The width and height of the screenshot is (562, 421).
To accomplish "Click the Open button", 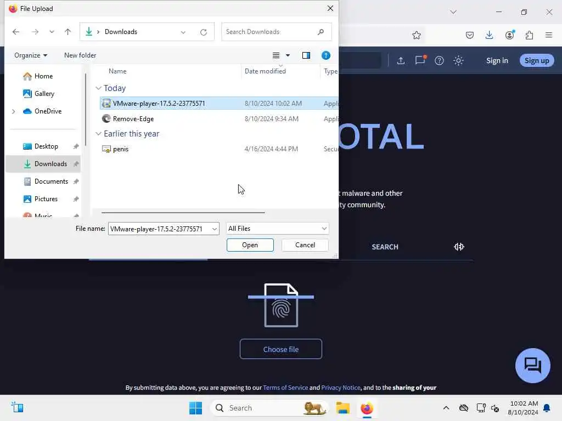I will (250, 245).
